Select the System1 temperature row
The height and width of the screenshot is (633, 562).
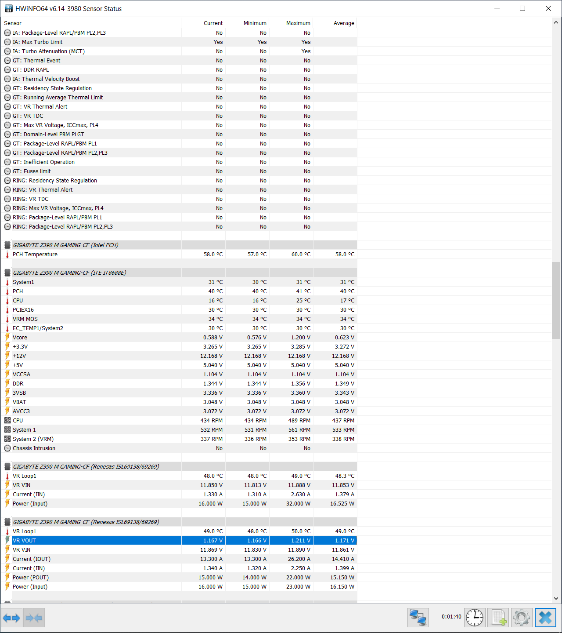point(179,282)
